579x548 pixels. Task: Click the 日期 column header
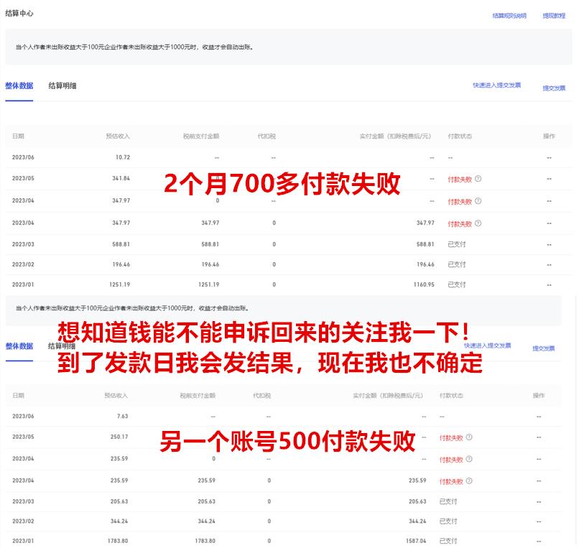(x=19, y=136)
